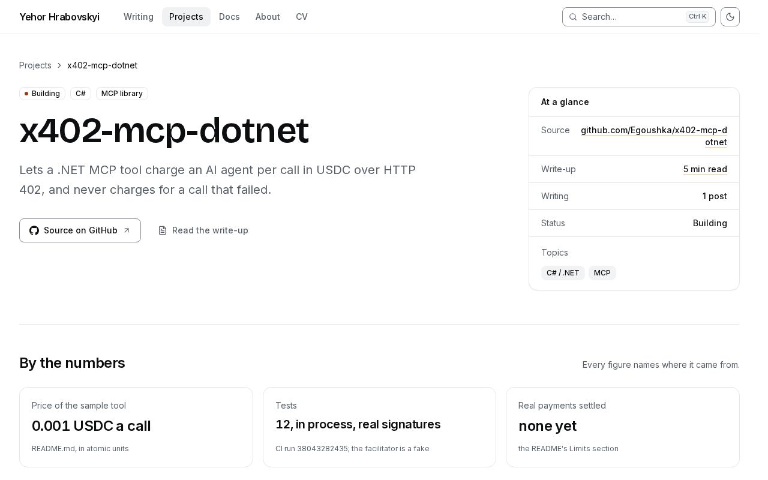Click the Tests card label
The height and width of the screenshot is (480, 768).
click(286, 406)
